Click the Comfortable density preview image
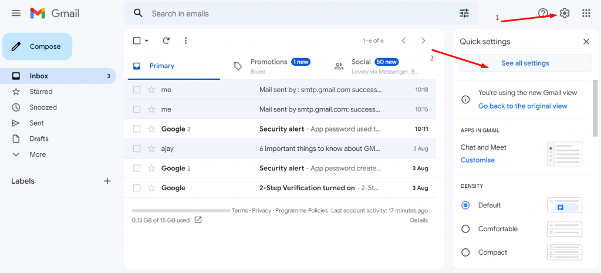 click(x=565, y=229)
